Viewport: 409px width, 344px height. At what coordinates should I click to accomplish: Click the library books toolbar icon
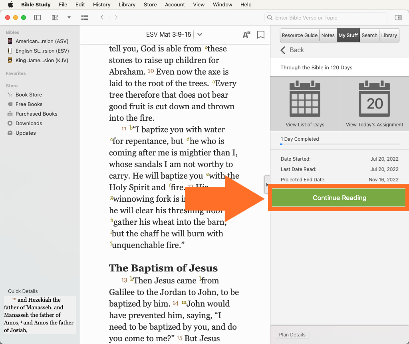pyautogui.click(x=55, y=18)
